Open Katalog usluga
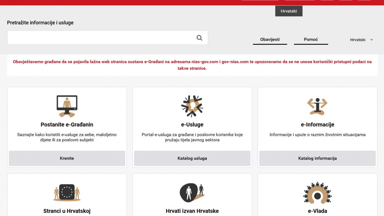 point(192,158)
